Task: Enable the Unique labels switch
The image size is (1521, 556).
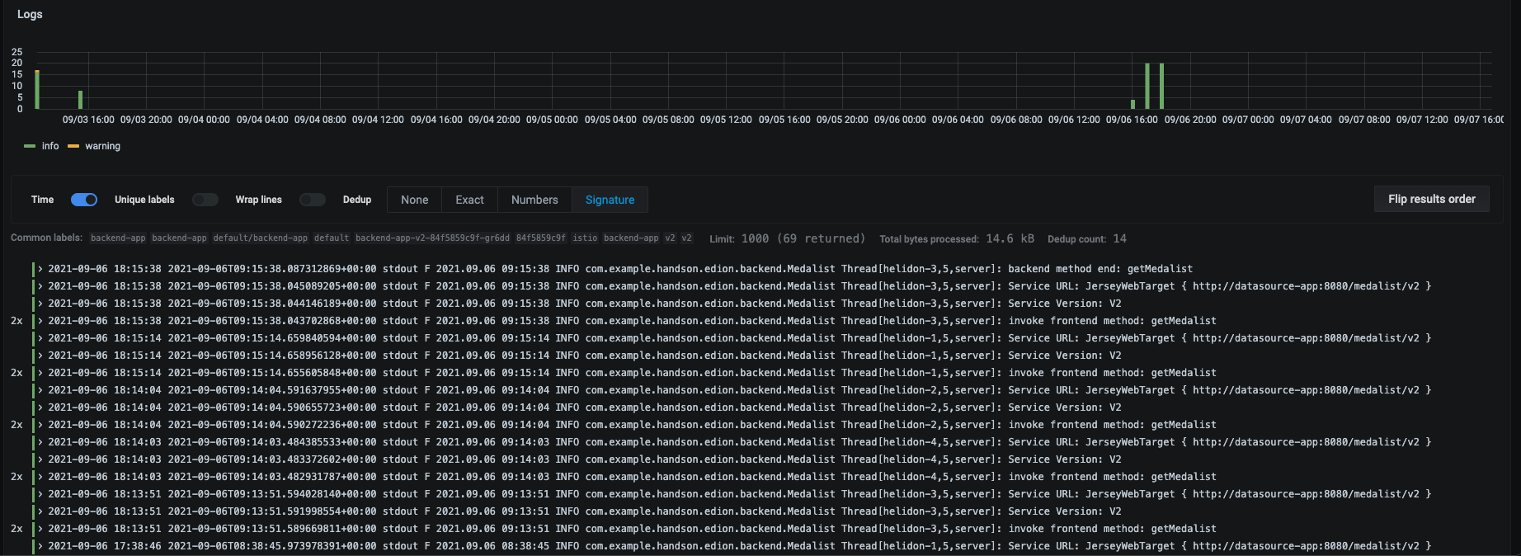Action: pyautogui.click(x=205, y=200)
